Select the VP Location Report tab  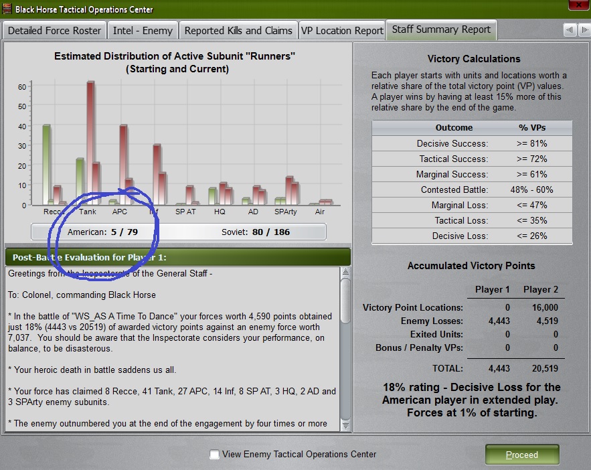pos(342,31)
